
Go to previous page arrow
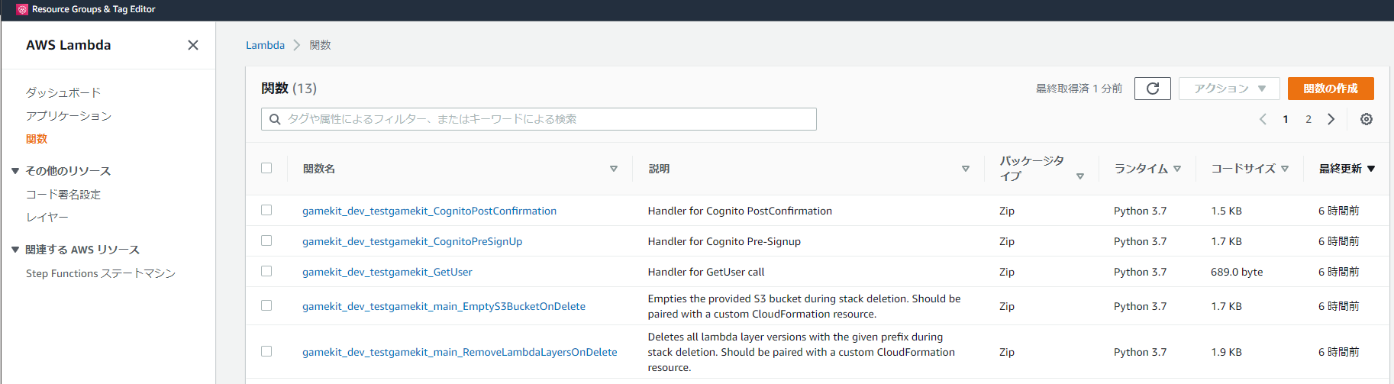1263,119
